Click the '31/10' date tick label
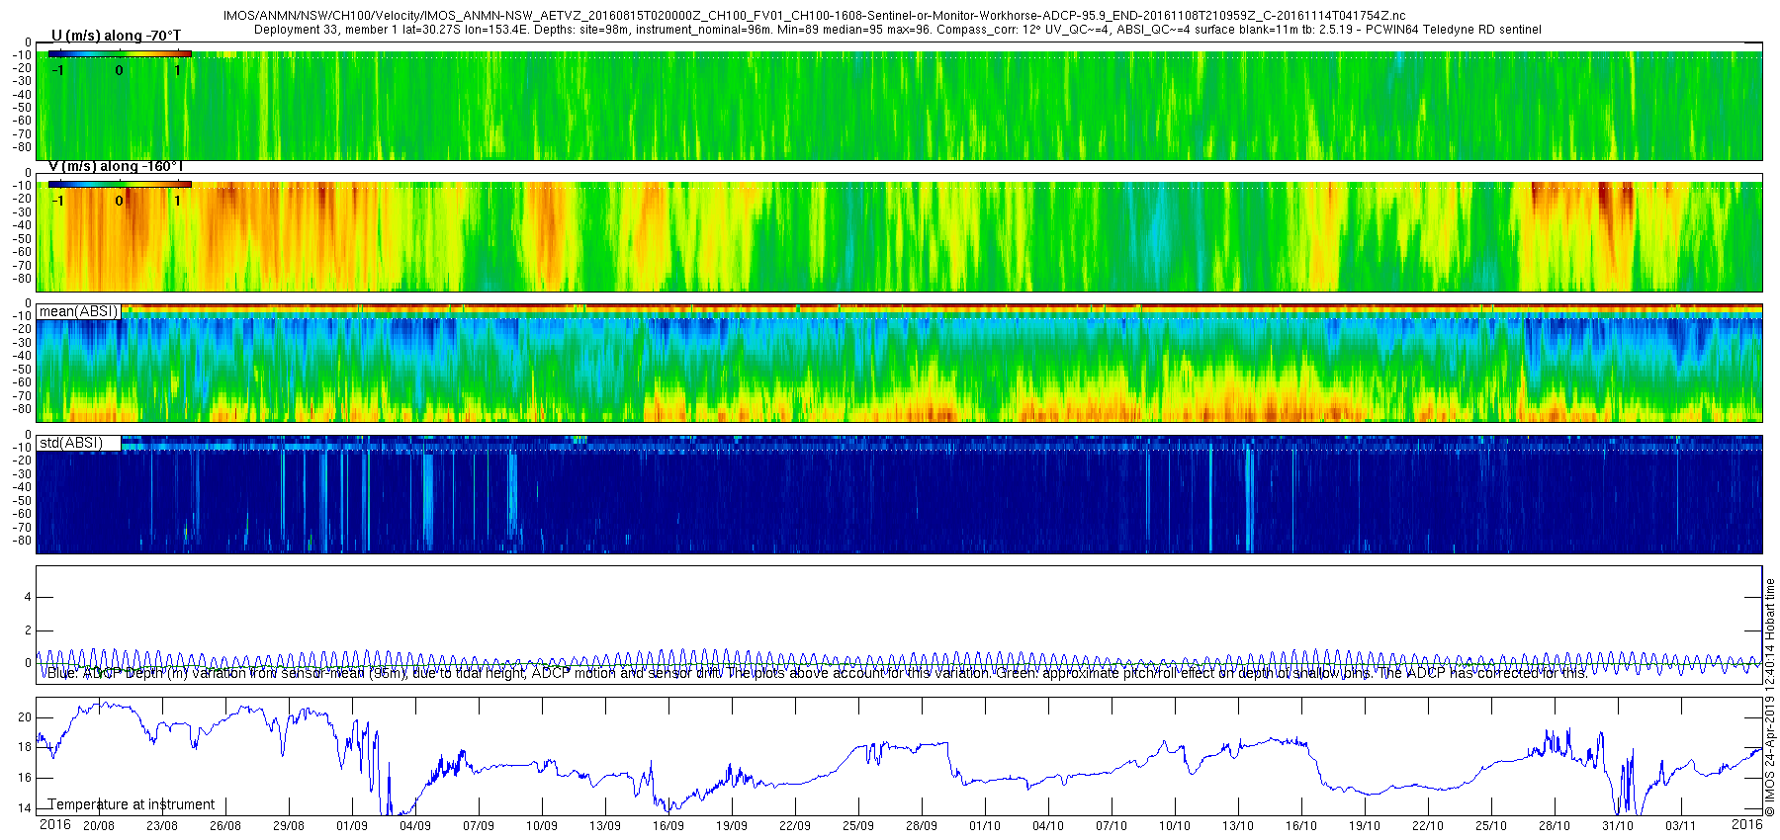 [1618, 826]
